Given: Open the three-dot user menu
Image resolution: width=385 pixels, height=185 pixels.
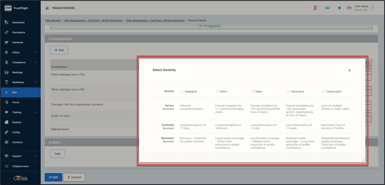Looking at the screenshot, I should [x=373, y=8].
